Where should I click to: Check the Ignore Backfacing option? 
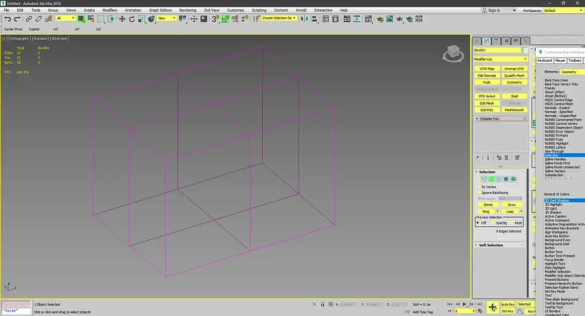(x=479, y=192)
